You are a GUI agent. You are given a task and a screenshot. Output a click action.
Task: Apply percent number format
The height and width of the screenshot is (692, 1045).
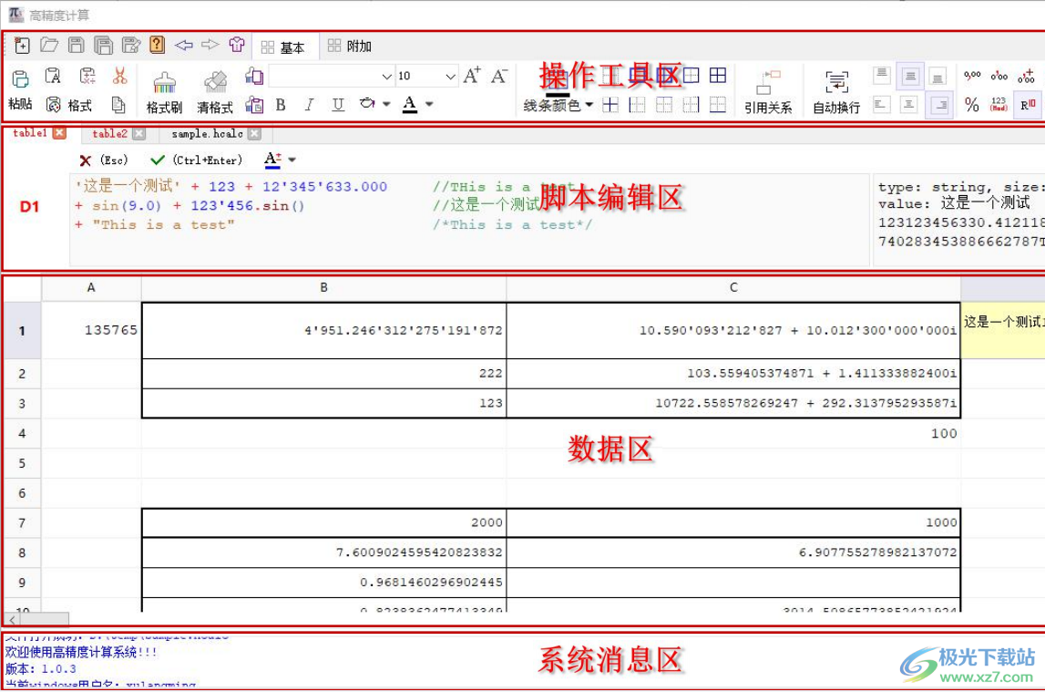click(972, 105)
